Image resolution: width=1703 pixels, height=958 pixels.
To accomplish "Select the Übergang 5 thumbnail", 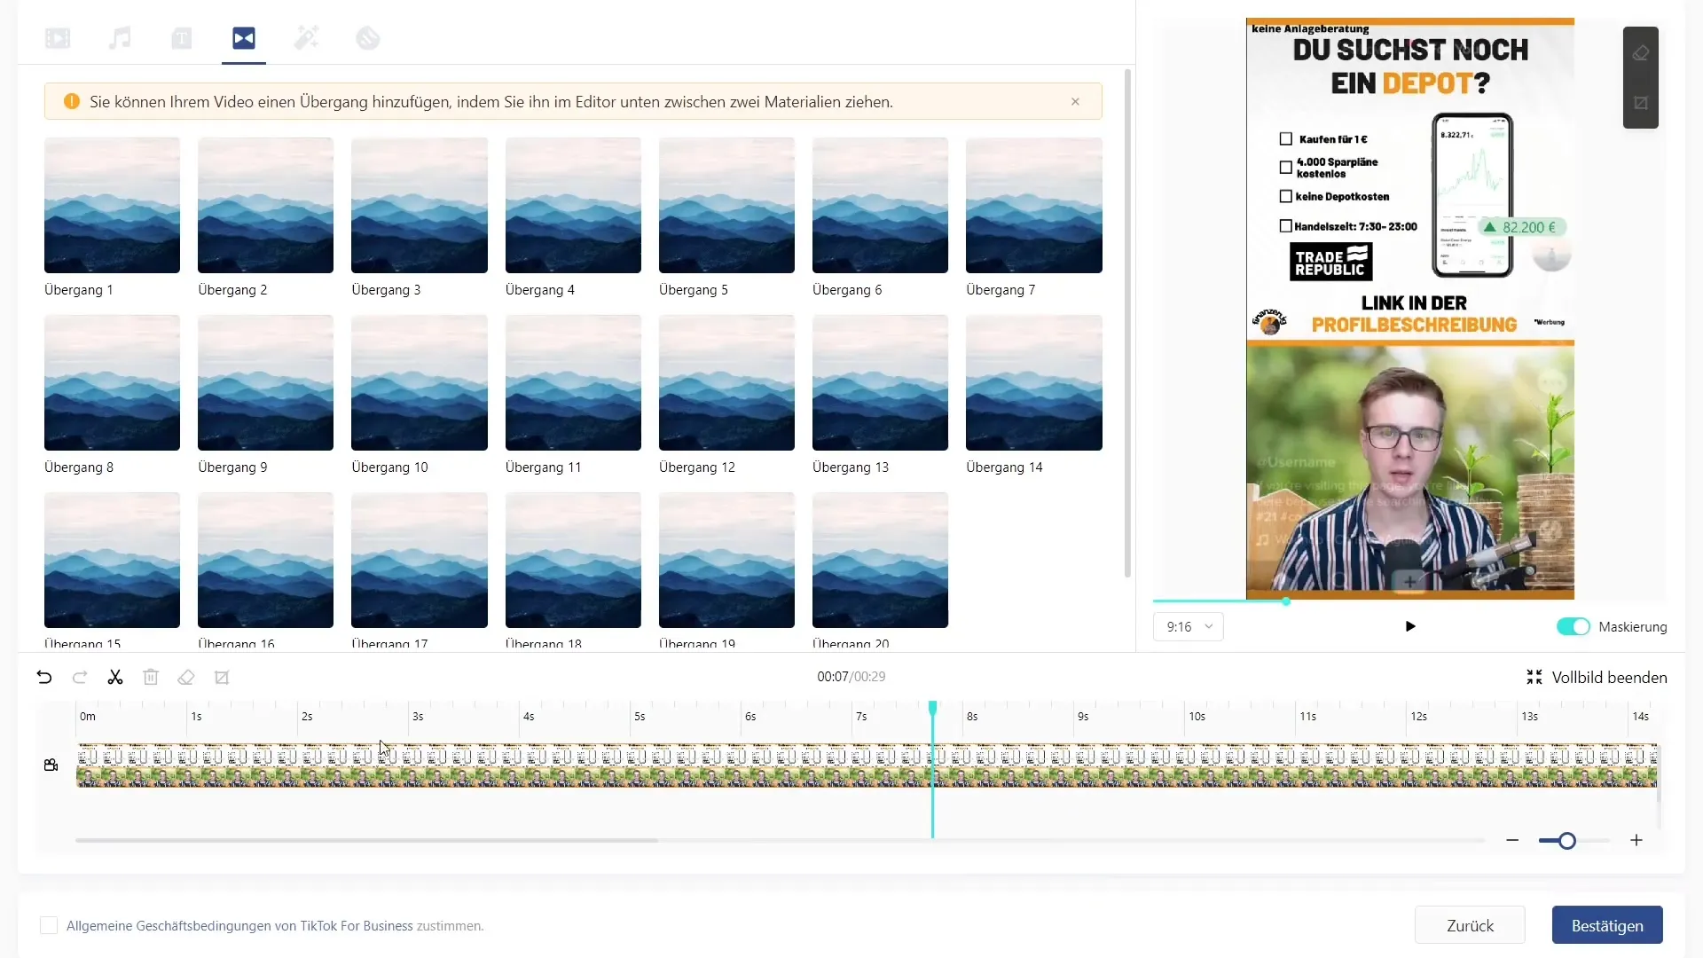I will [x=726, y=205].
